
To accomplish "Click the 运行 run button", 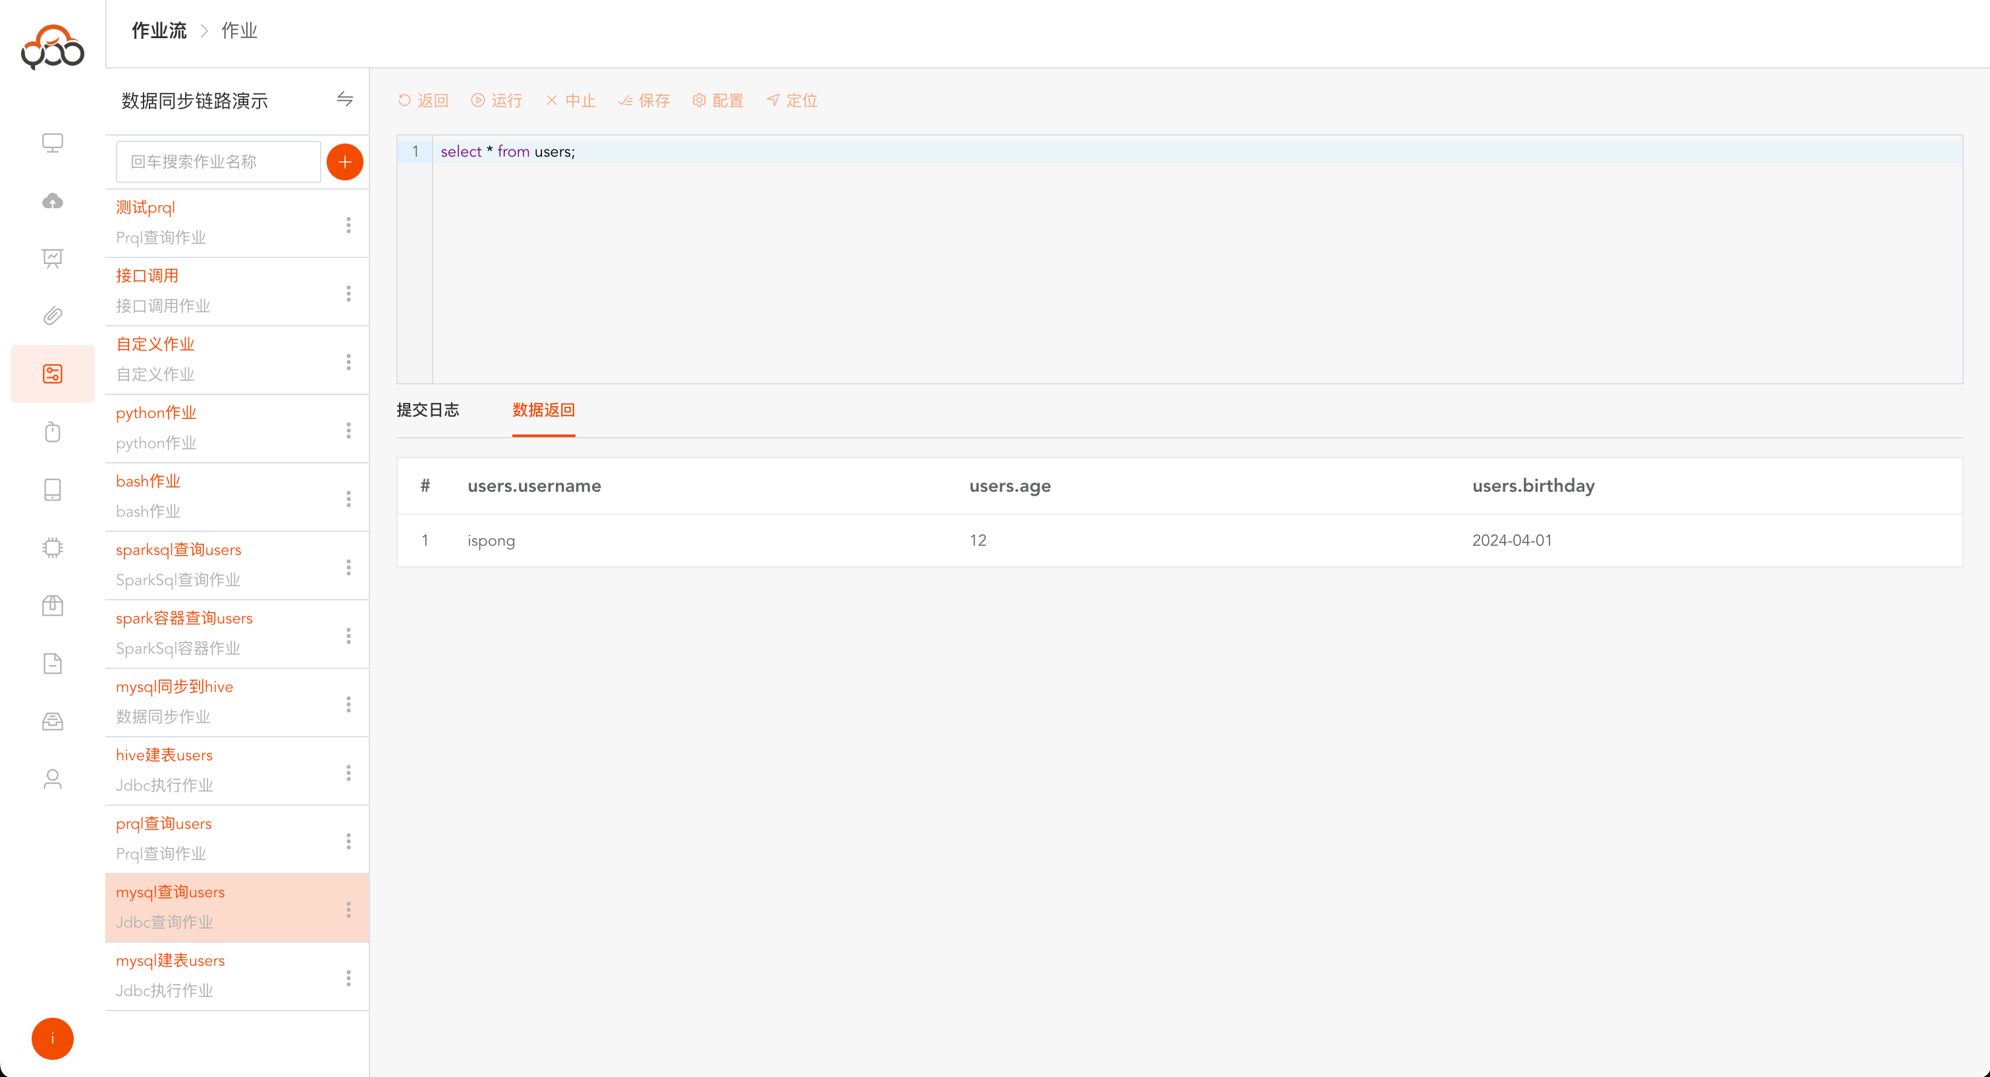I will [497, 100].
